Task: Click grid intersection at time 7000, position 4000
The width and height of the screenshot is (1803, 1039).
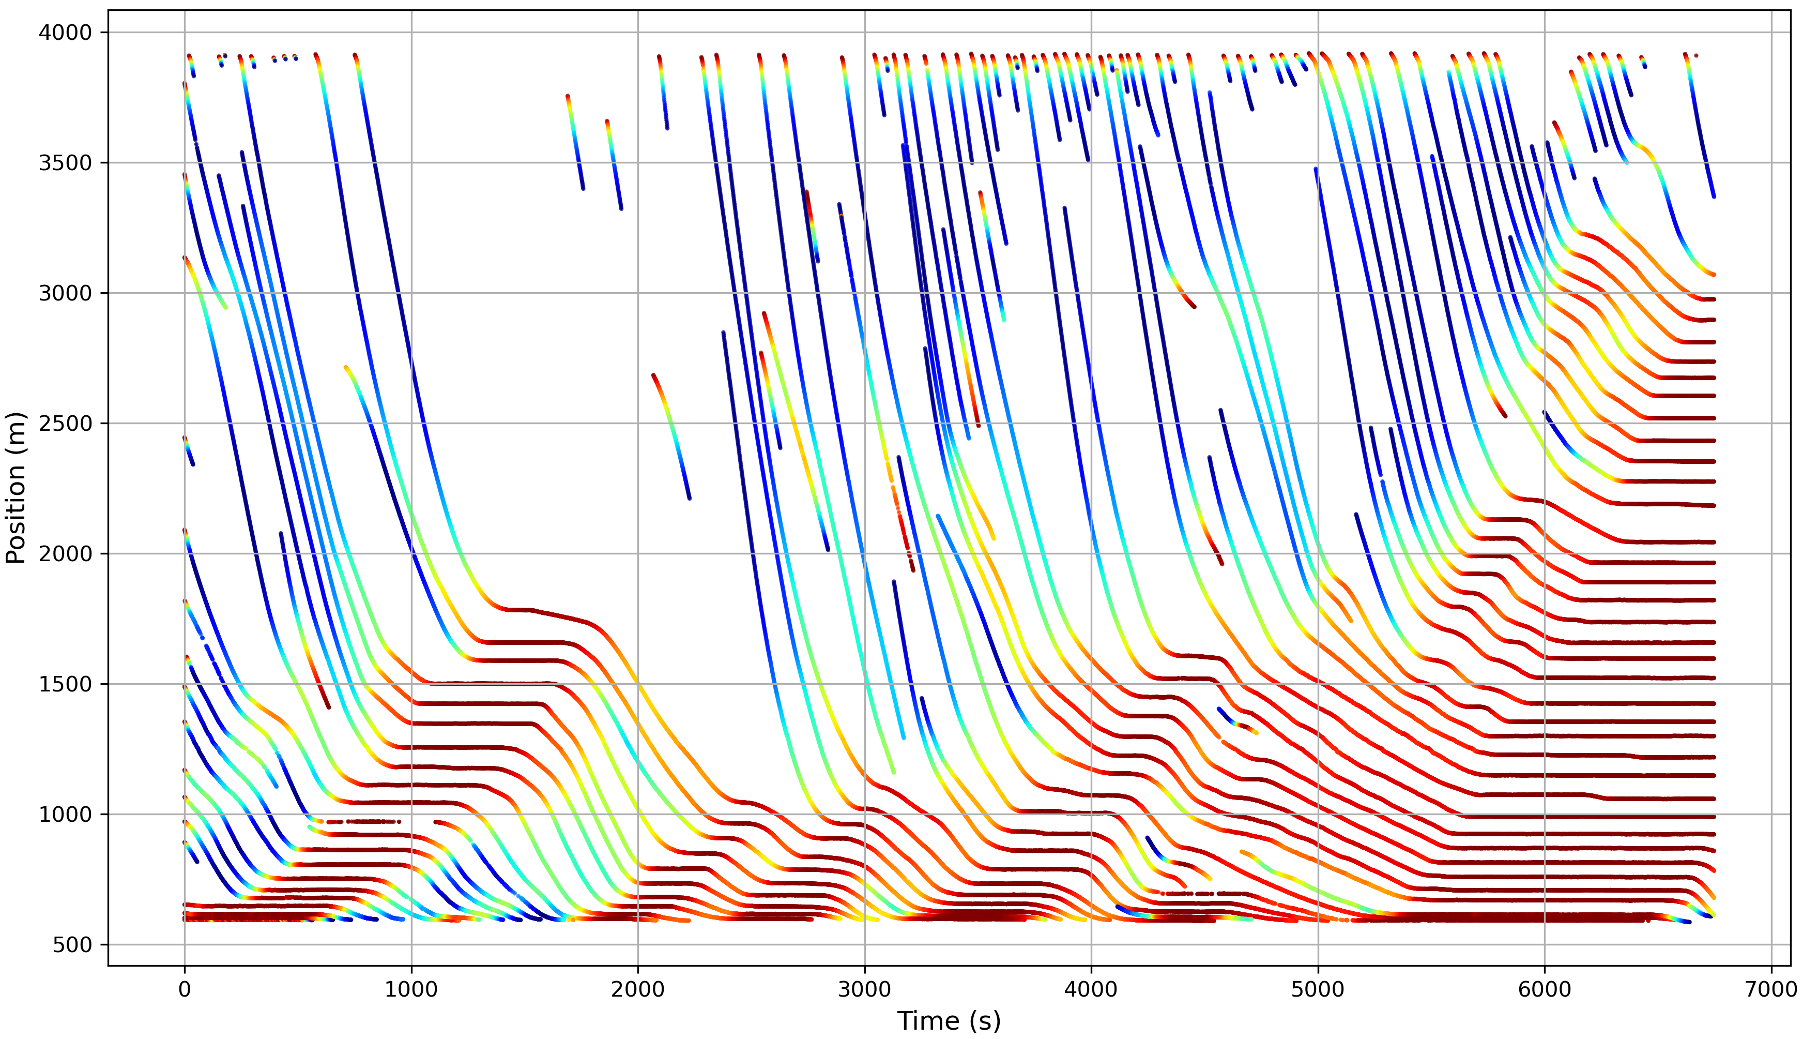Action: coord(1771,32)
